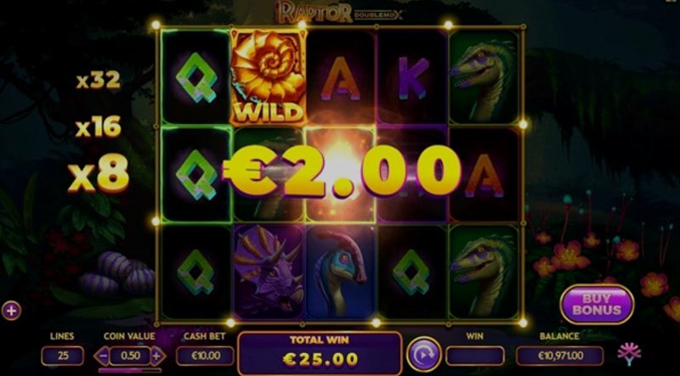This screenshot has width=680, height=376.
Task: Click the purple K symbol
Action: click(x=413, y=78)
